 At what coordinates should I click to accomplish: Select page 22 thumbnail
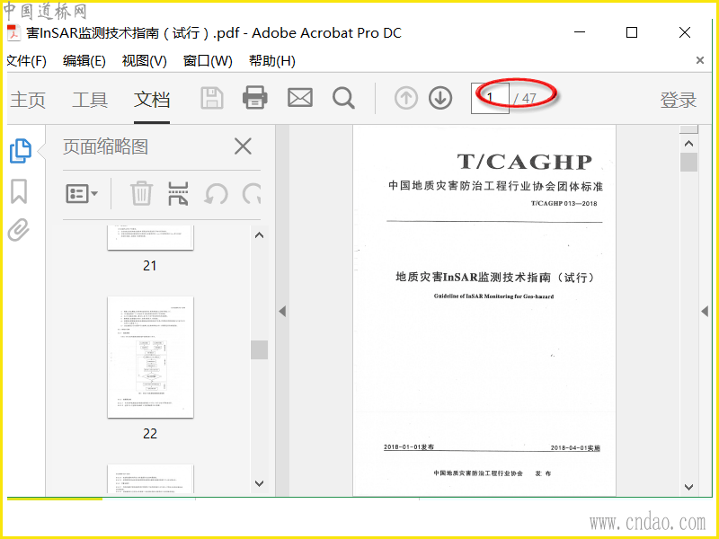click(x=150, y=357)
